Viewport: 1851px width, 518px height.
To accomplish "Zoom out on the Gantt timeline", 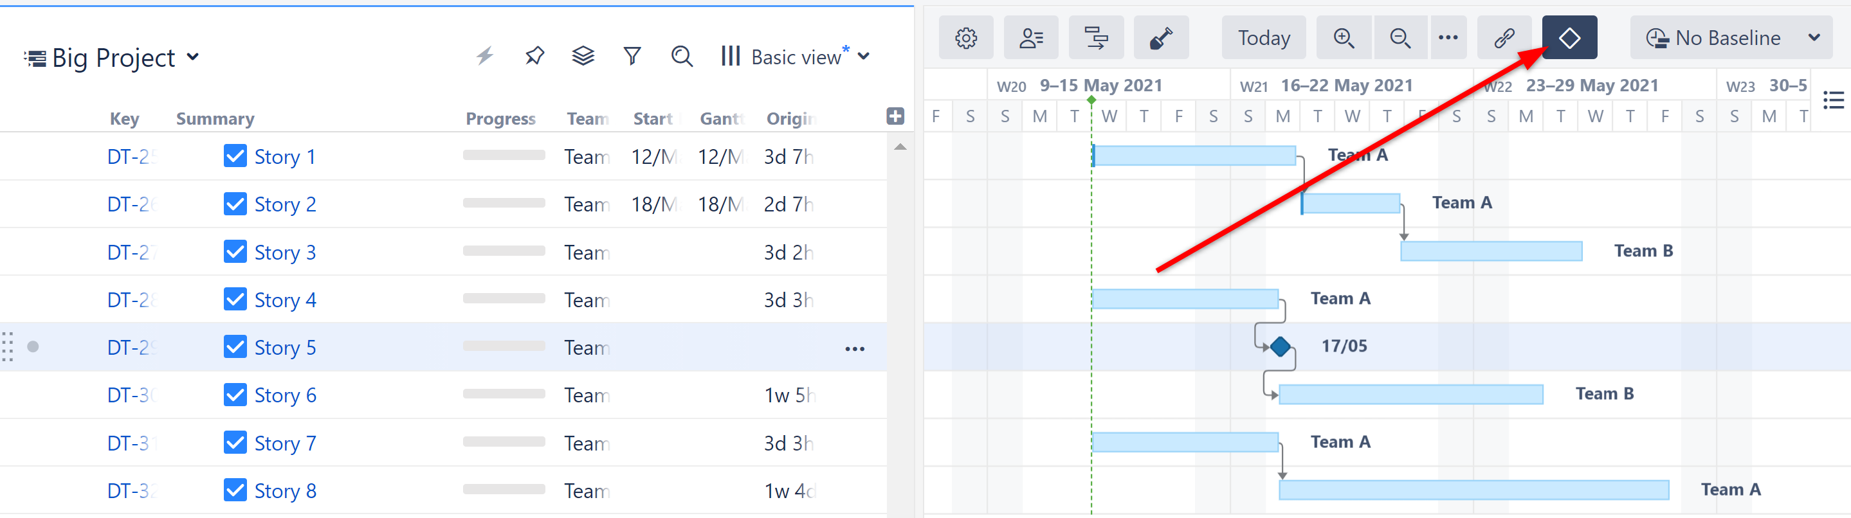I will 1400,38.
